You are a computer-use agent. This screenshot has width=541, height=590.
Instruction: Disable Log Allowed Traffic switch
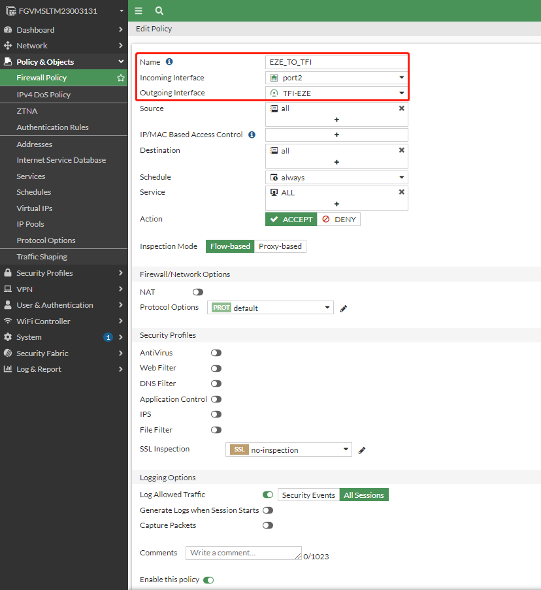click(267, 495)
